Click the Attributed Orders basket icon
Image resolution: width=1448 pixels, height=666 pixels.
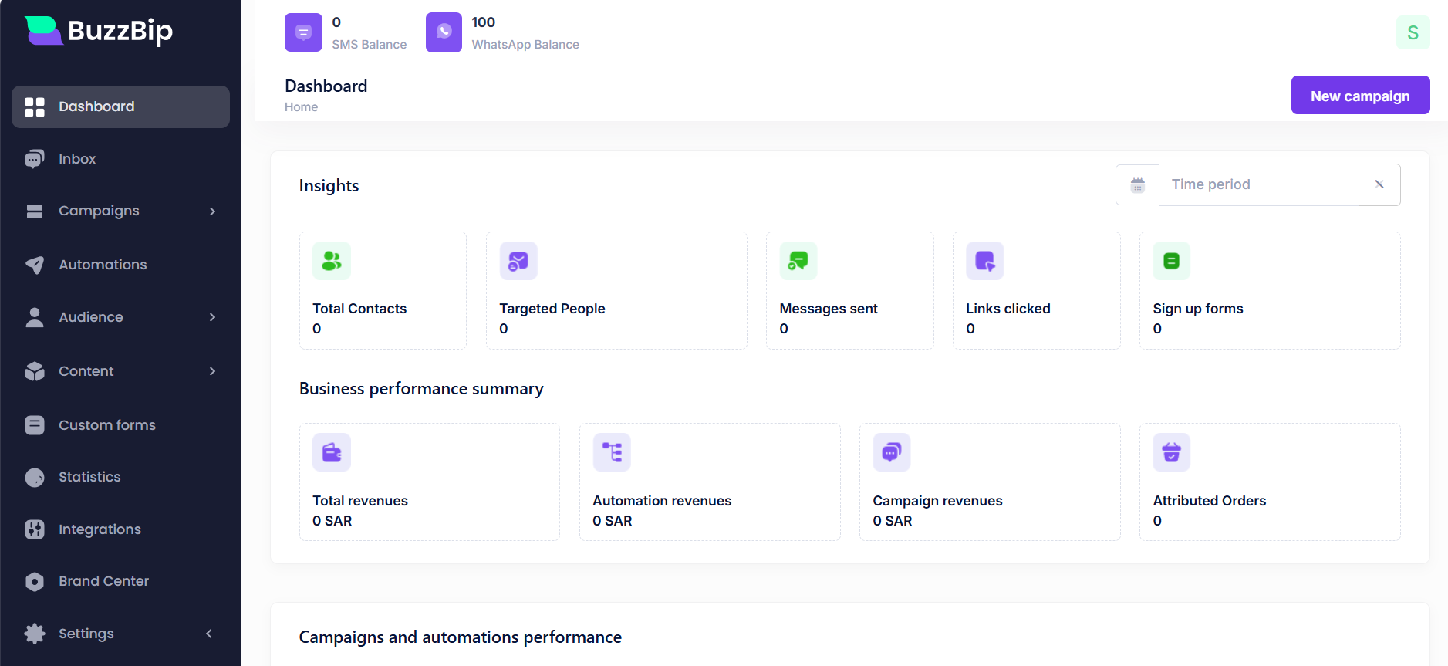pyautogui.click(x=1171, y=452)
